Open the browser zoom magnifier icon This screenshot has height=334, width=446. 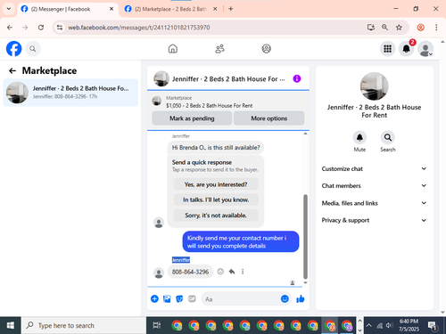[384, 28]
